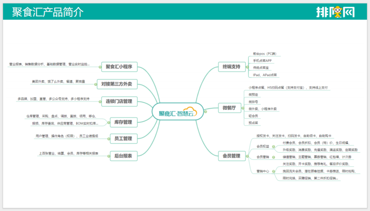Click the 轻会员 leaf
The image size is (370, 211).
pos(253,116)
